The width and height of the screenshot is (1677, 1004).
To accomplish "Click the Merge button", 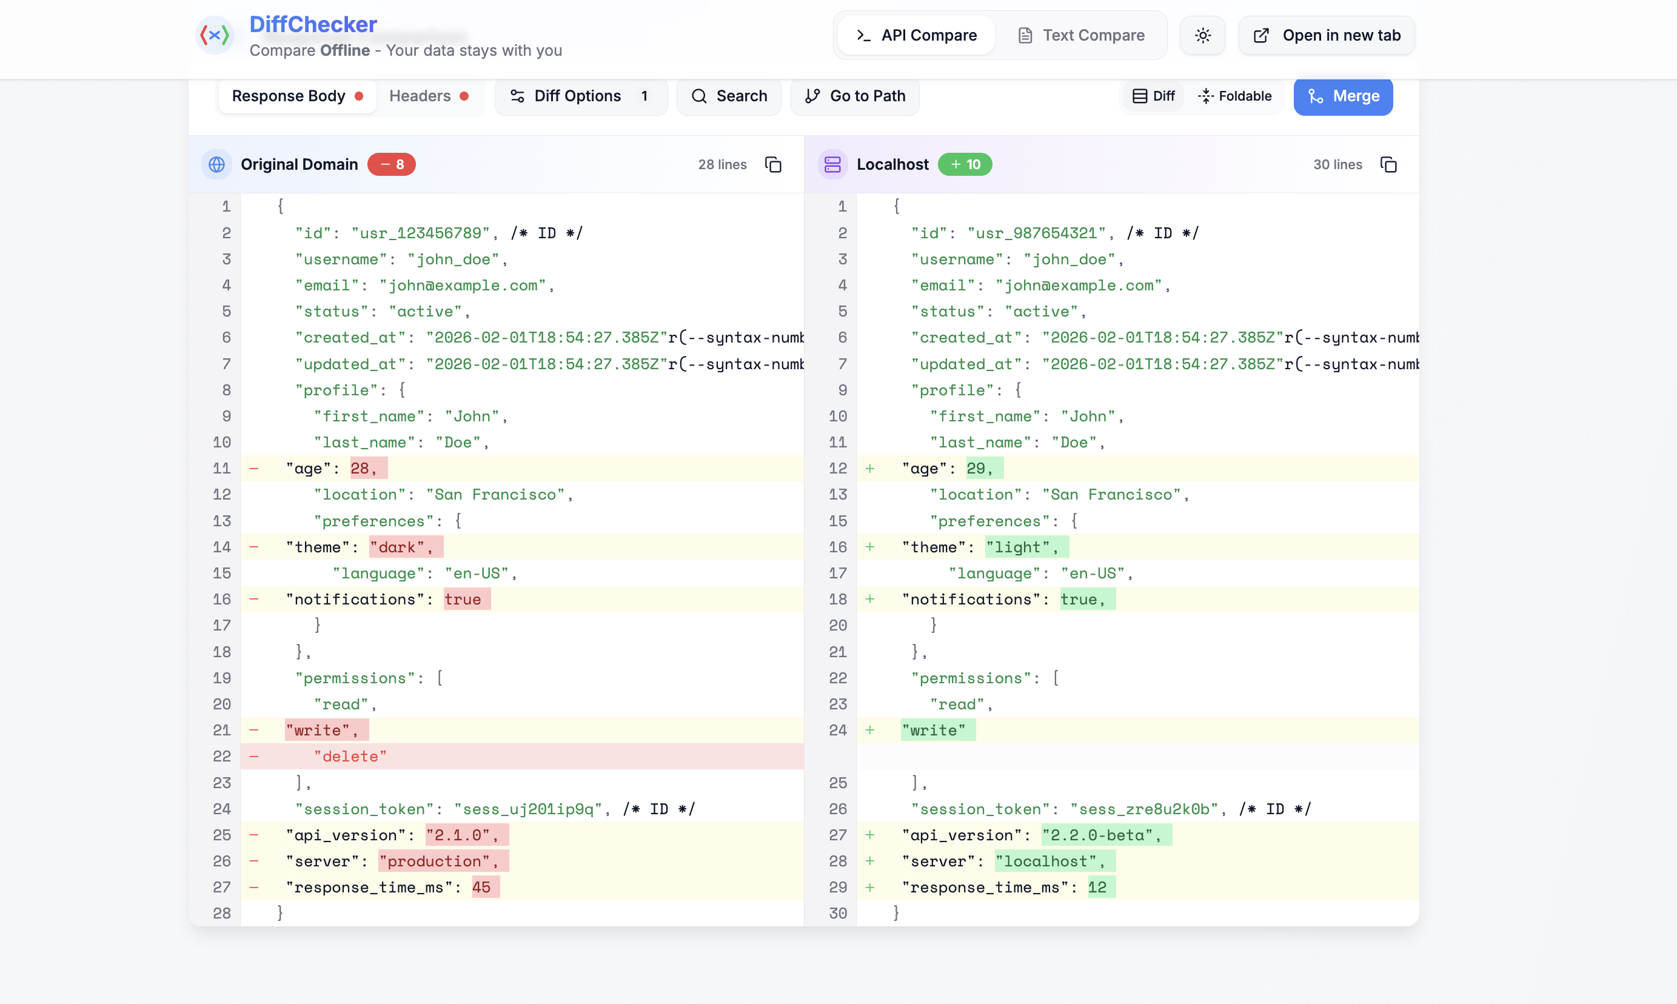I will pos(1344,96).
